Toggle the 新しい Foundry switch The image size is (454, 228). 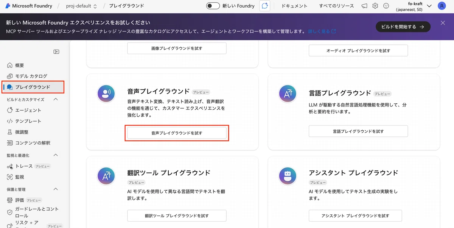(213, 6)
